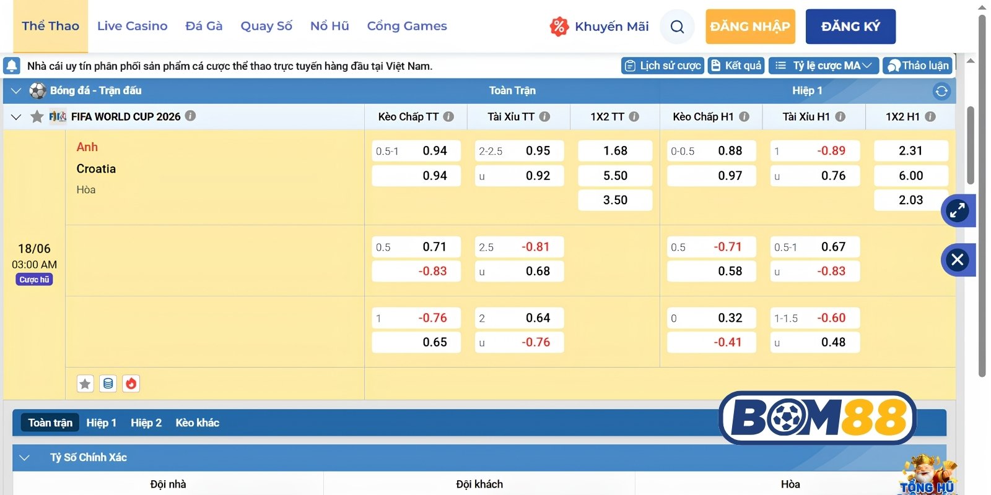
Task: Open the Live Casino menu
Action: pos(132,26)
